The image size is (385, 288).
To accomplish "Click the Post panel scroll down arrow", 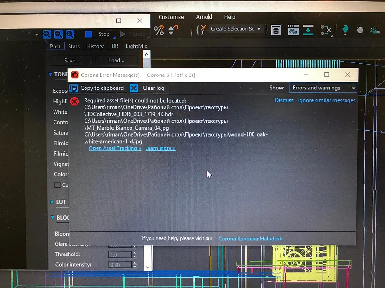I will pyautogui.click(x=147, y=267).
